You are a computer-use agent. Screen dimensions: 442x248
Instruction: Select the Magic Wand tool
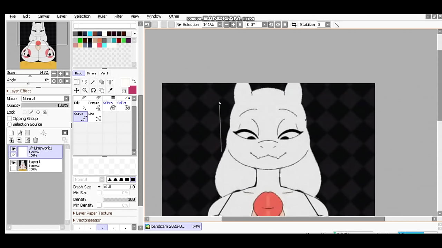click(x=93, y=82)
